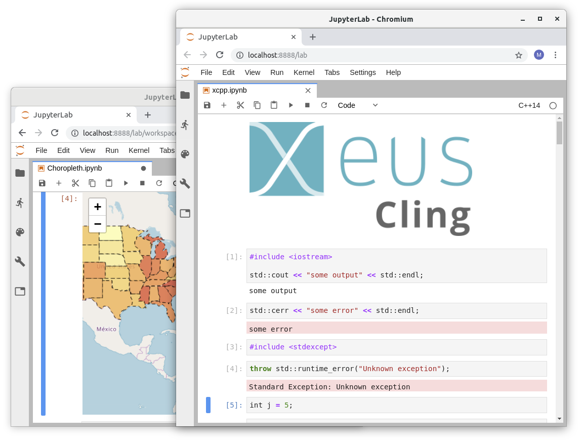Image resolution: width=582 pixels, height=442 pixels.
Task: Insert a new cell below
Action: pos(224,105)
